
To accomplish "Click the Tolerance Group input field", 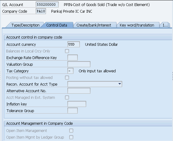I will 73,111.
